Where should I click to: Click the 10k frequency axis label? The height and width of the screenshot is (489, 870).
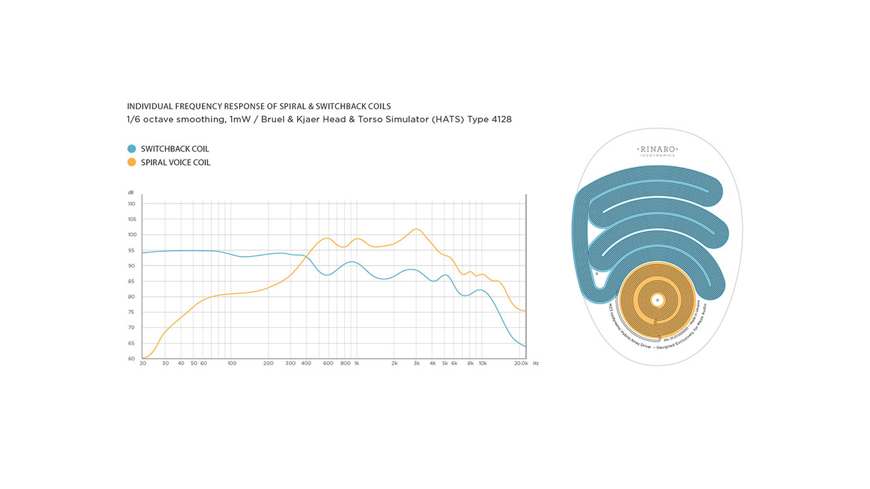(483, 363)
